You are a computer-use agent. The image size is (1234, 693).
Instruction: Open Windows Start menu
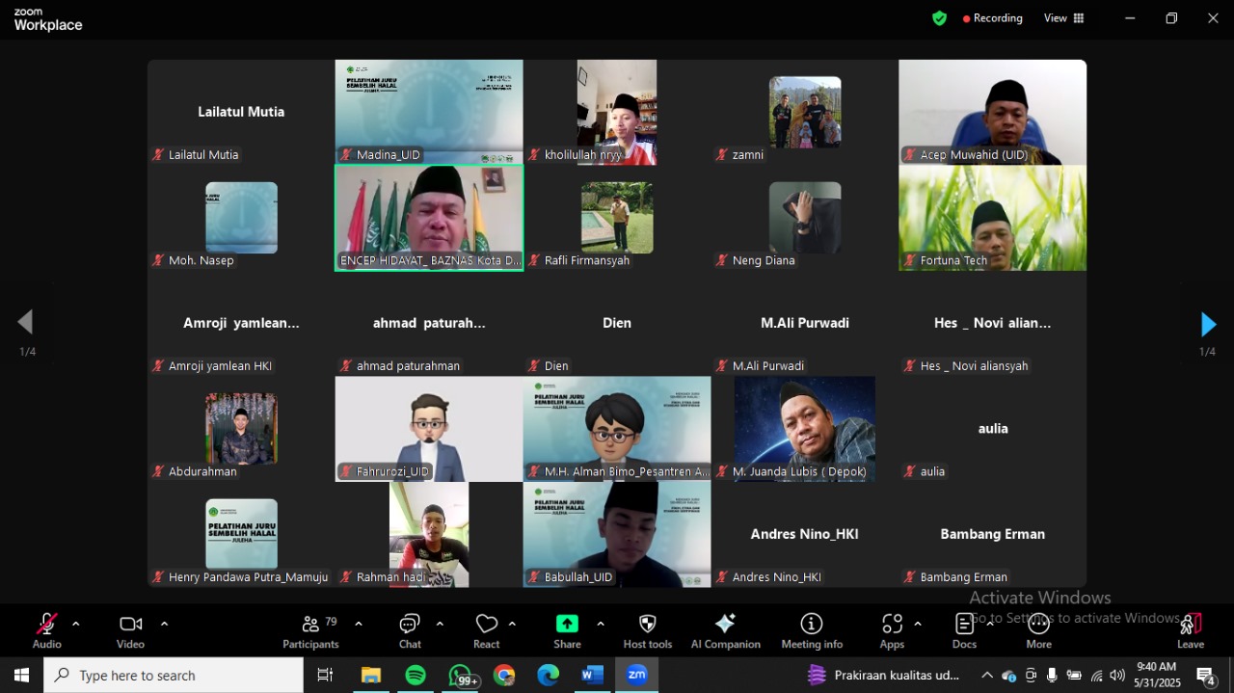tap(21, 675)
